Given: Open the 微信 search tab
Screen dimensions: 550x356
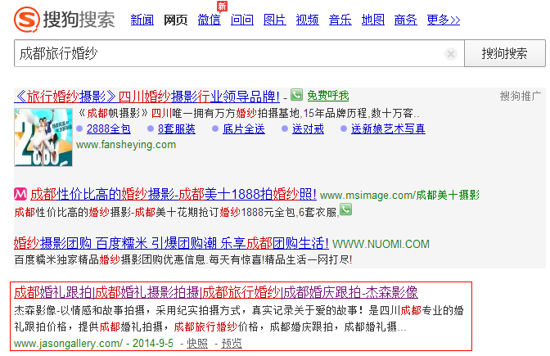Looking at the screenshot, I should pyautogui.click(x=209, y=19).
